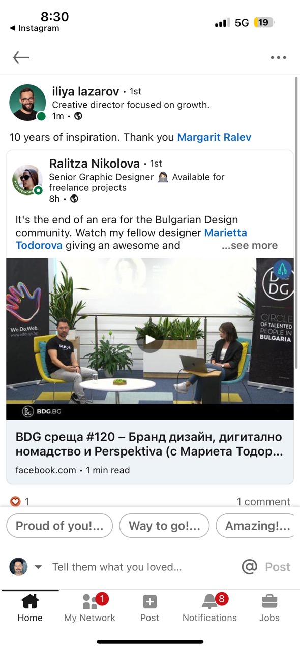300x650 pixels.
Task: Tap the back arrow icon
Action: pyautogui.click(x=21, y=57)
